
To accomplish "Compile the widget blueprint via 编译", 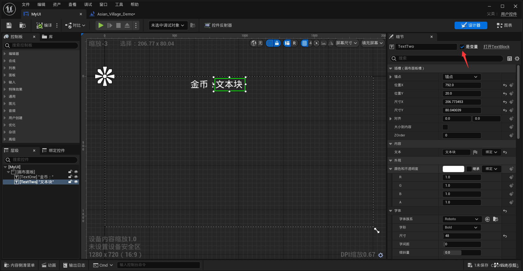I will click(x=44, y=25).
